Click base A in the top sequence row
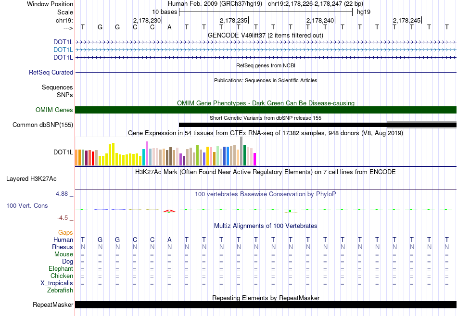This screenshot has height=316, width=457. [x=170, y=27]
